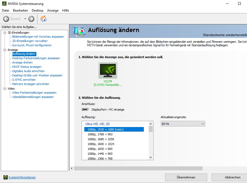The image size is (247, 183).
Task: Open the Datei menu
Action: click(x=5, y=10)
